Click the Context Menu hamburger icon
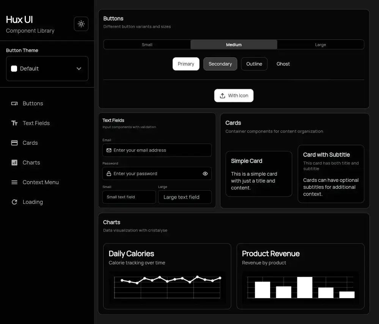This screenshot has width=379, height=324. (14, 182)
